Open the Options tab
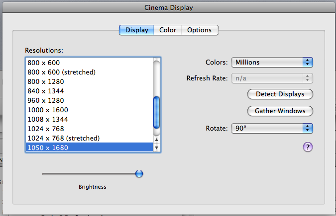 tap(200, 30)
